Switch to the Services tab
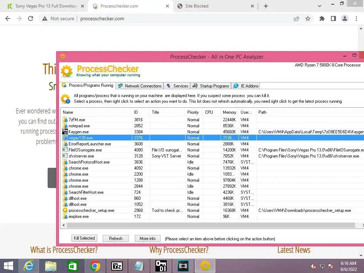The height and width of the screenshot is (273, 364). 177,86
